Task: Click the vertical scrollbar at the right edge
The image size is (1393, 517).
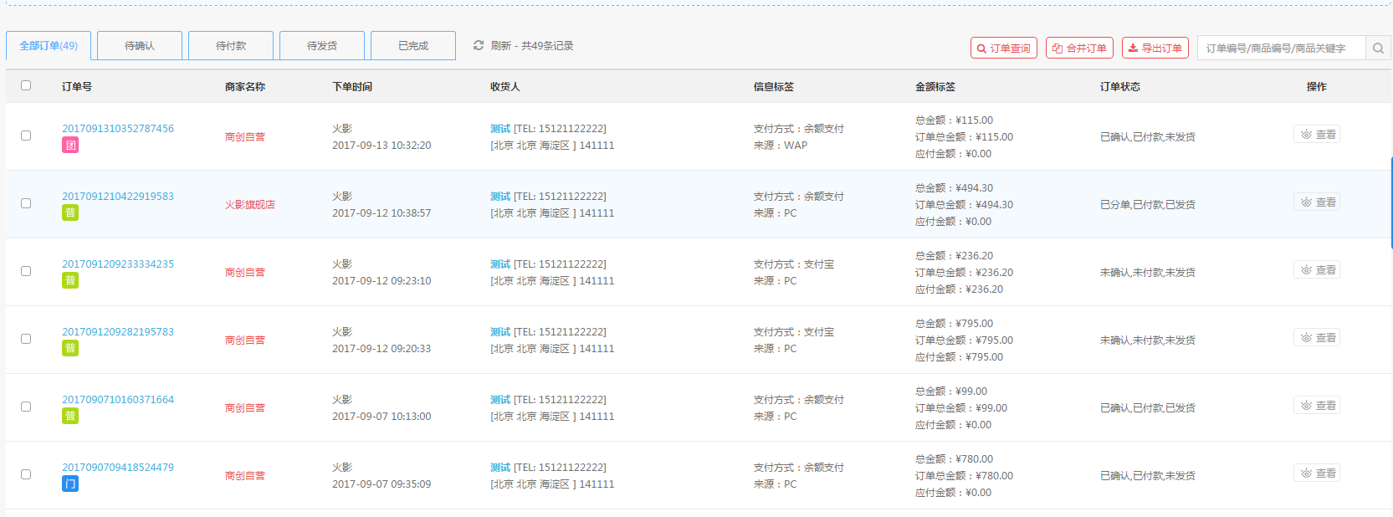Action: 1391,202
